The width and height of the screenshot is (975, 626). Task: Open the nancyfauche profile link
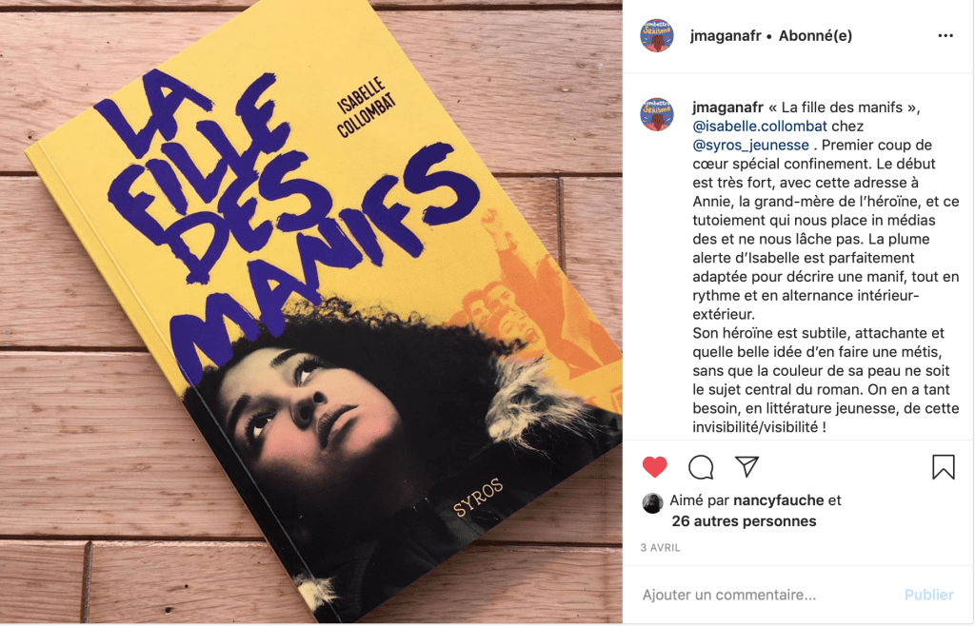(x=779, y=500)
